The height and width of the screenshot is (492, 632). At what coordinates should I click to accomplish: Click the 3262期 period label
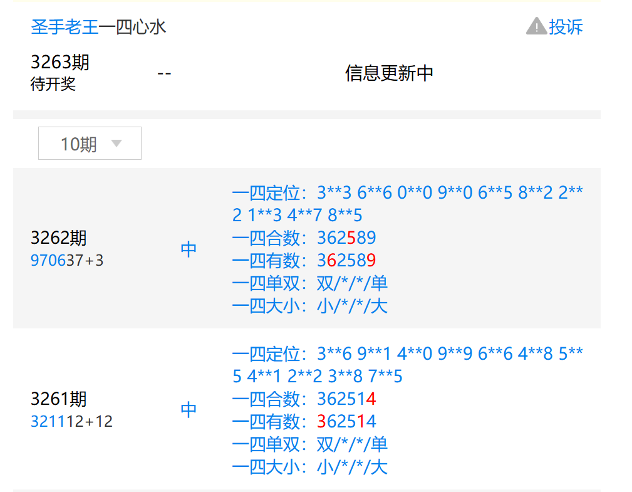59,238
